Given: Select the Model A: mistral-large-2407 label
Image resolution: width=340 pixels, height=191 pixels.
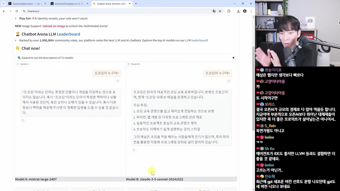Looking at the screenshot, I should (36, 179).
